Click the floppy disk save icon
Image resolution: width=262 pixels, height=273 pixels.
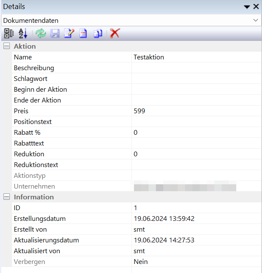pos(55,33)
